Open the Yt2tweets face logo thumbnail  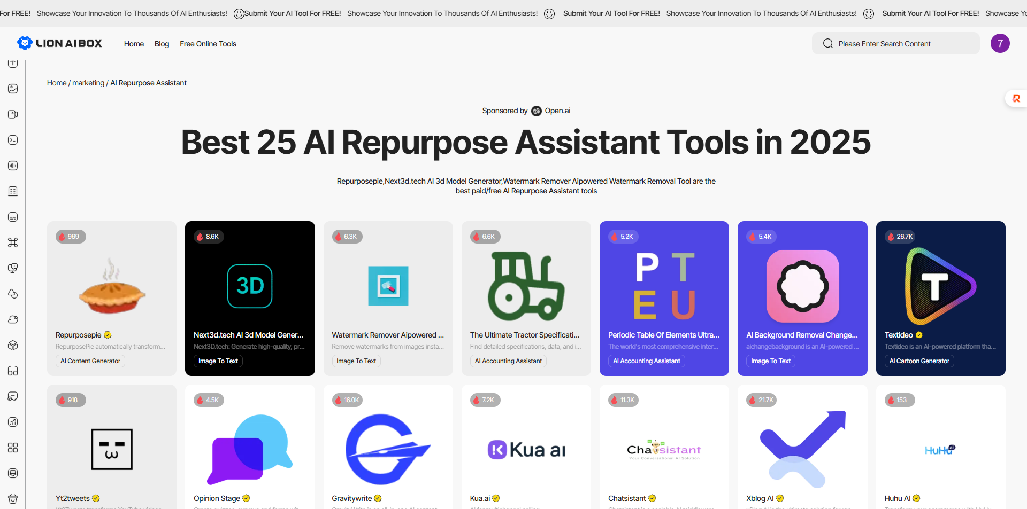[x=112, y=450]
